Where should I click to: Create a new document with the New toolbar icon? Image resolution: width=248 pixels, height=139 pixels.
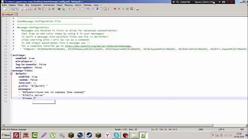5,9
